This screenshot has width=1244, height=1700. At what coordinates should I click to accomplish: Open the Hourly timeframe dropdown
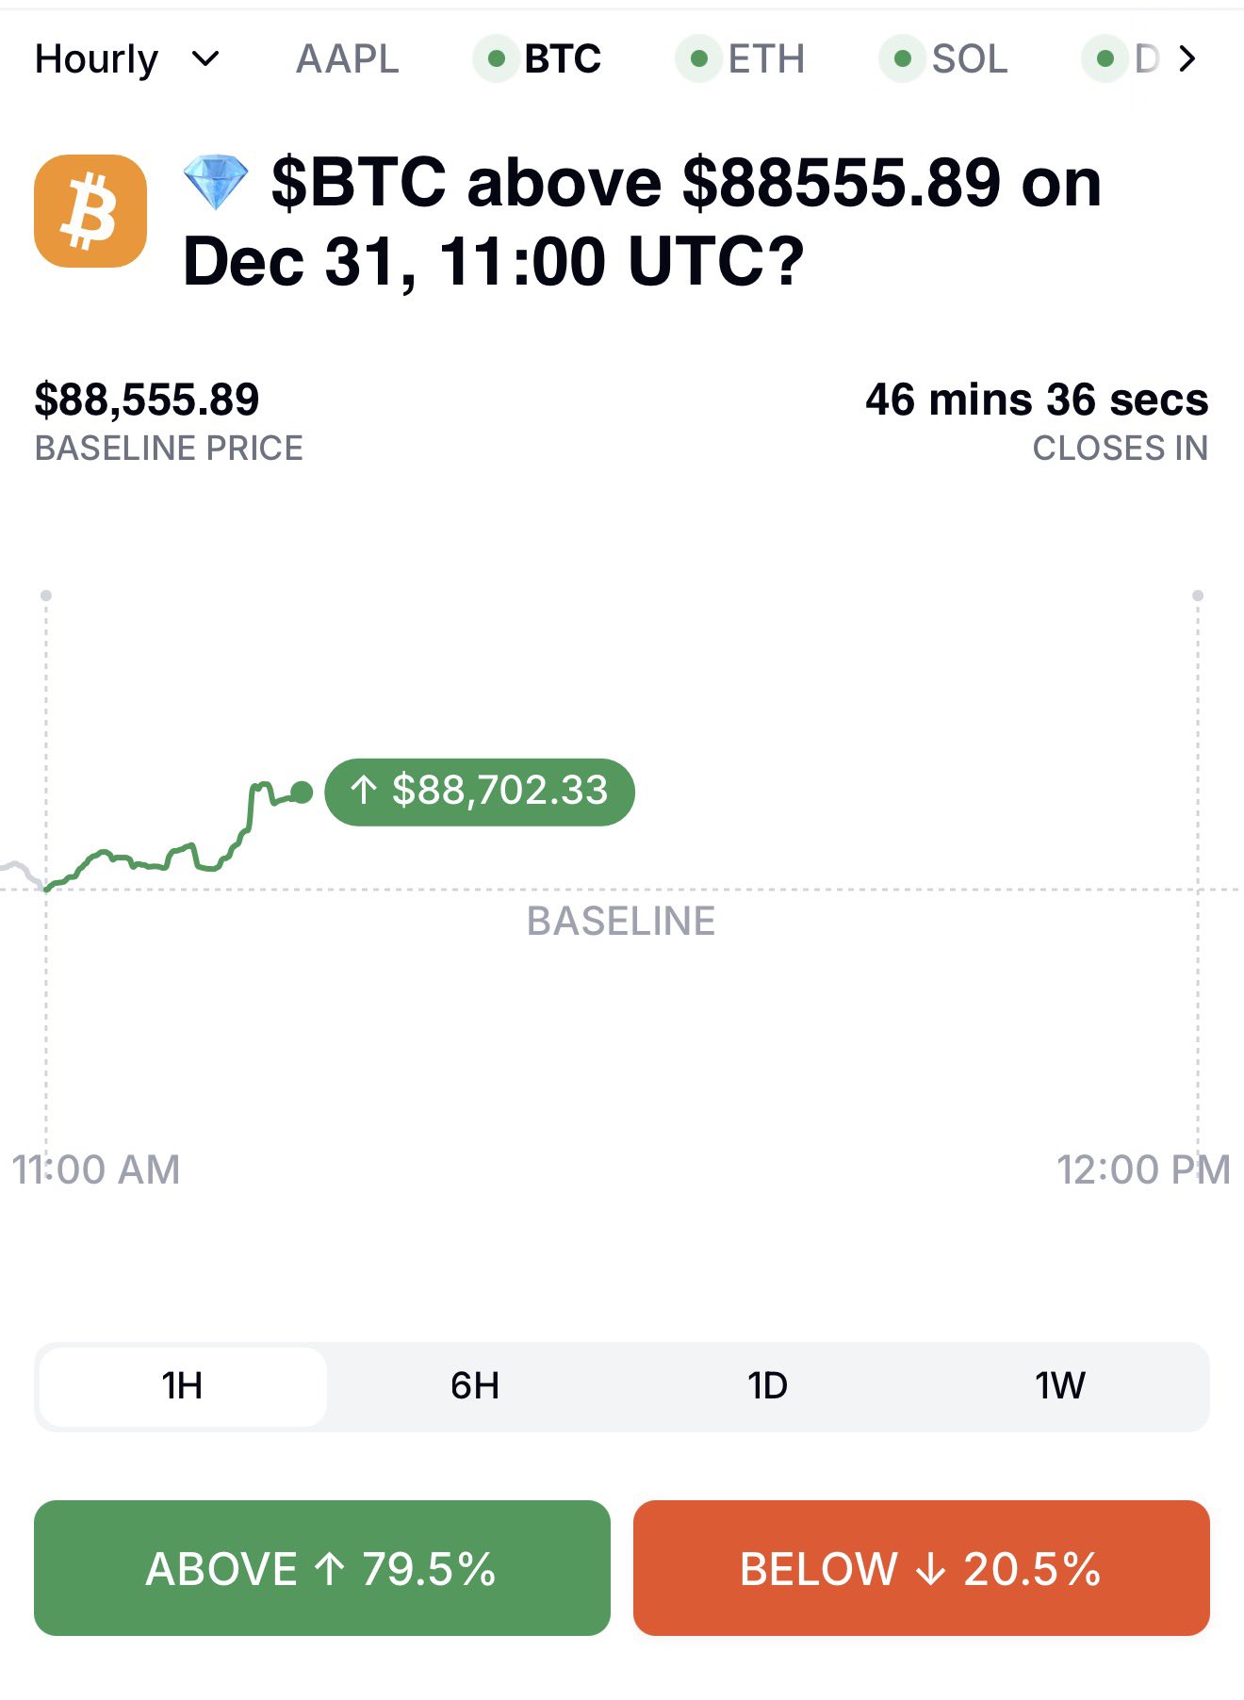click(96, 59)
